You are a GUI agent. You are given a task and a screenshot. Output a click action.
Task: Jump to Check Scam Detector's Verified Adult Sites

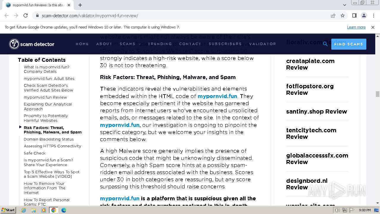(x=48, y=88)
